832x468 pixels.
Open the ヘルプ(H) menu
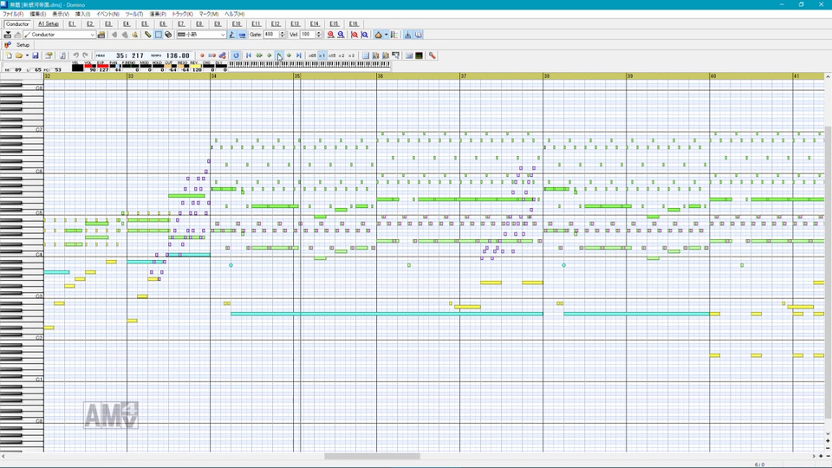point(235,14)
